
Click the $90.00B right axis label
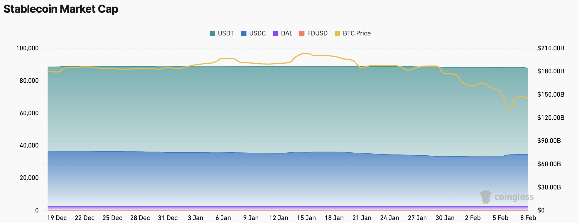(549, 141)
